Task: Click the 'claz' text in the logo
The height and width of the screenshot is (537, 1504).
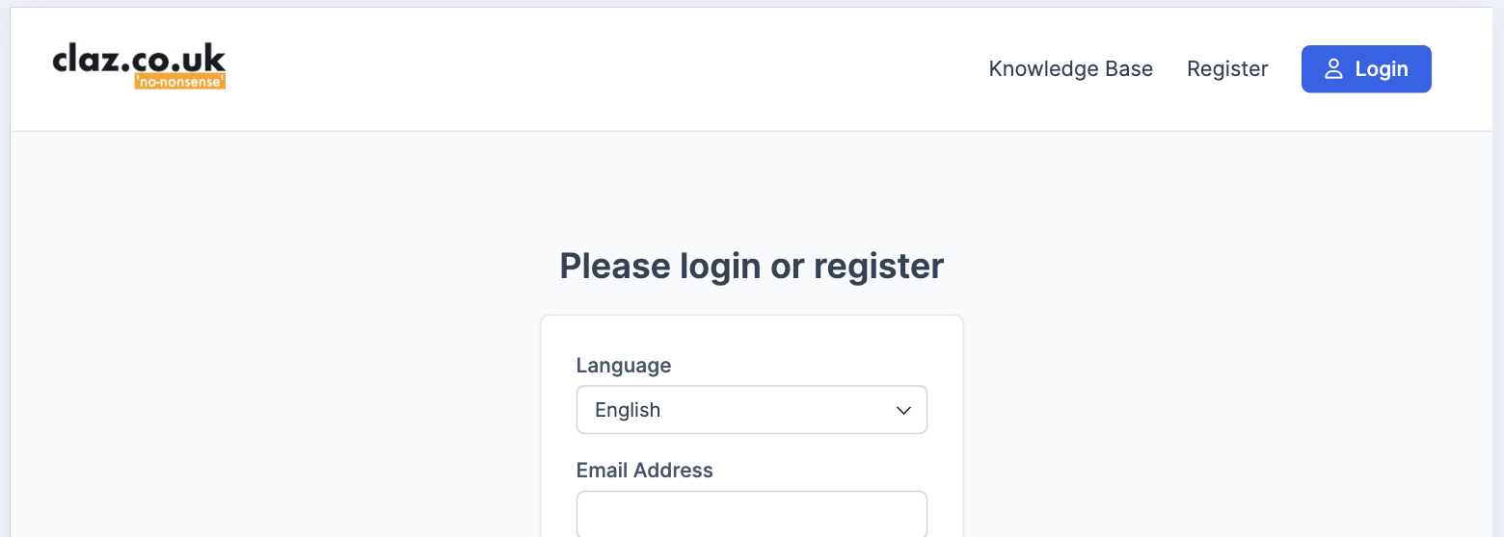Action: [x=85, y=61]
